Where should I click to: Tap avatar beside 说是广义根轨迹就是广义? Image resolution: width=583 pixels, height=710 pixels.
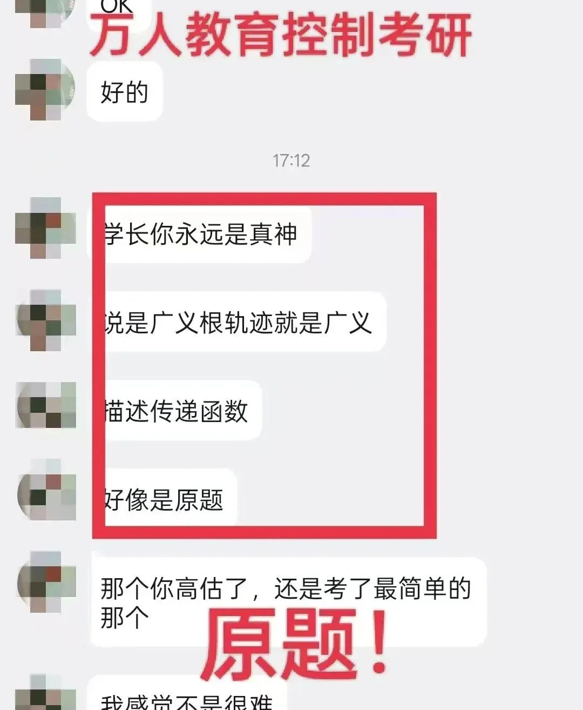point(45,320)
